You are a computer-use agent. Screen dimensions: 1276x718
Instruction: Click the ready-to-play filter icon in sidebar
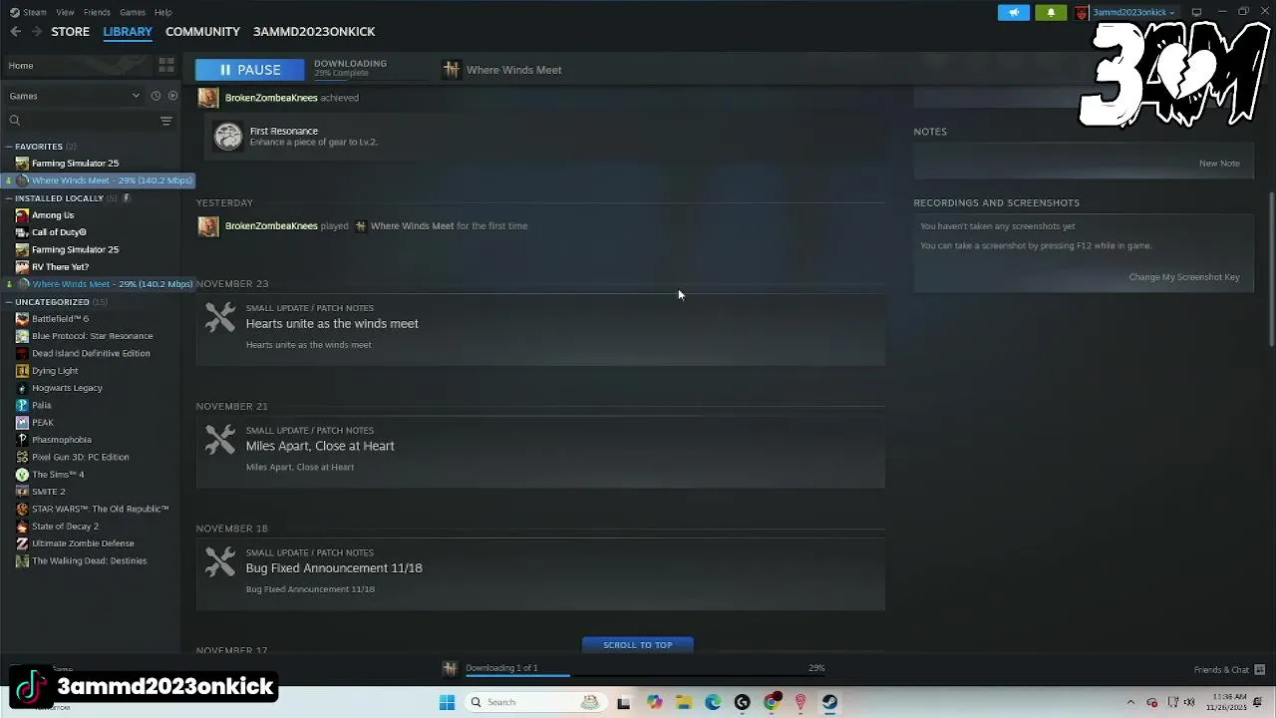tap(172, 96)
